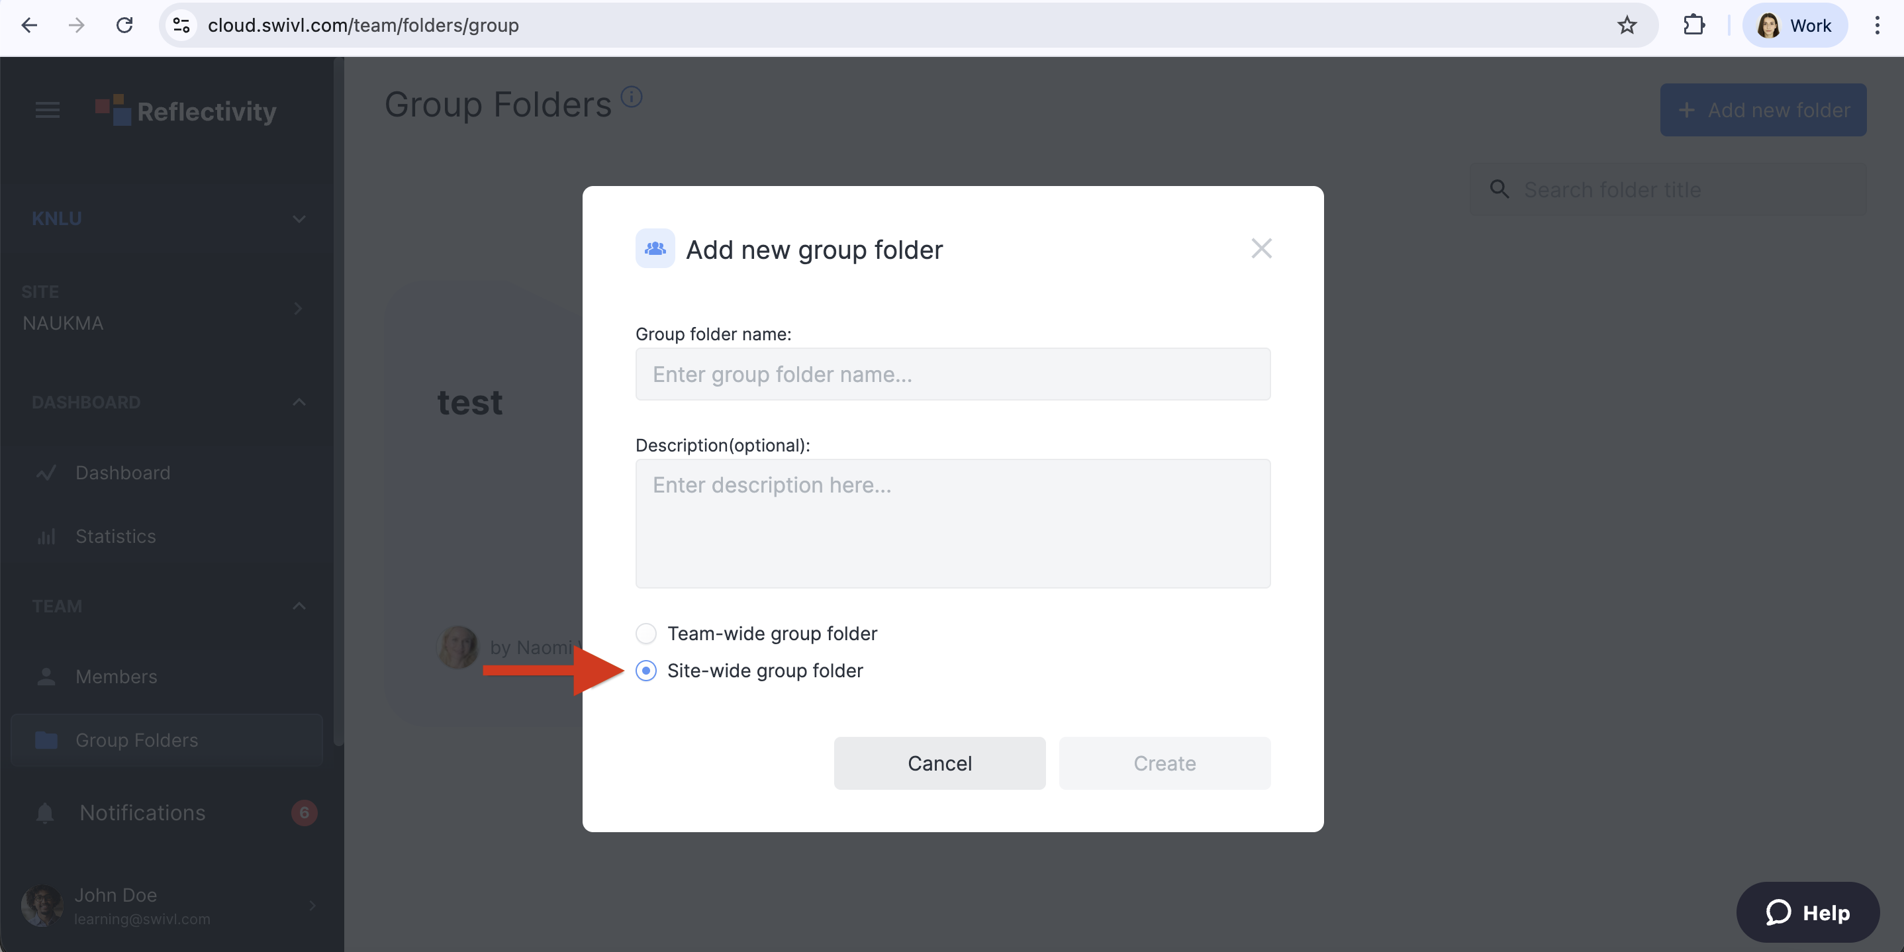Open Notifications in the sidebar
The width and height of the screenshot is (1904, 952).
[x=142, y=812]
